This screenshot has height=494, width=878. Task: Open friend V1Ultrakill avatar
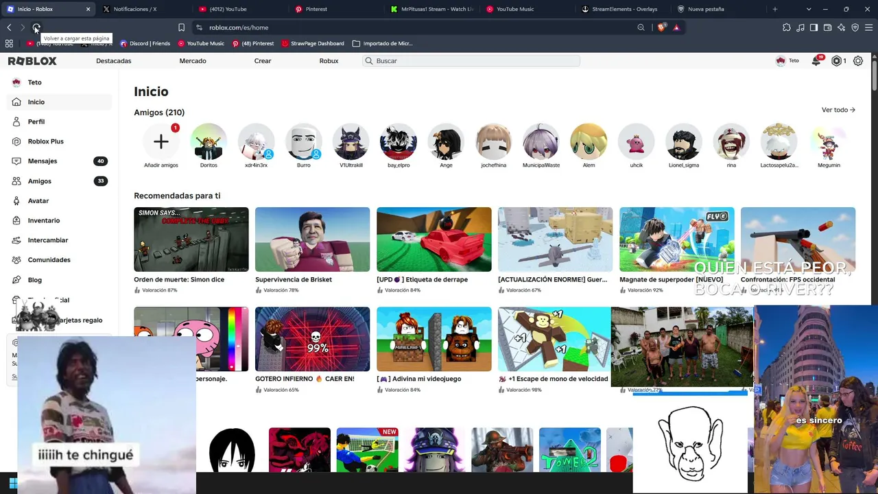coord(351,141)
